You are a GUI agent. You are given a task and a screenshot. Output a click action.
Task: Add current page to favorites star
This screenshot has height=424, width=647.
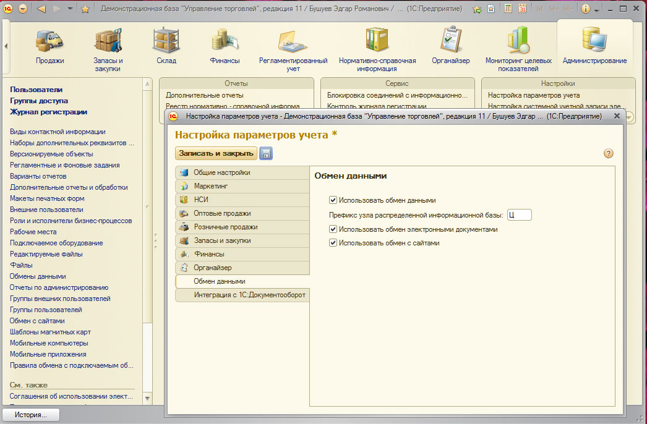pos(85,9)
